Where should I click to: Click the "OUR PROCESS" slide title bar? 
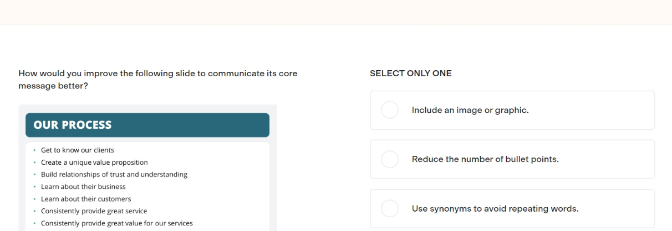pyautogui.click(x=147, y=125)
